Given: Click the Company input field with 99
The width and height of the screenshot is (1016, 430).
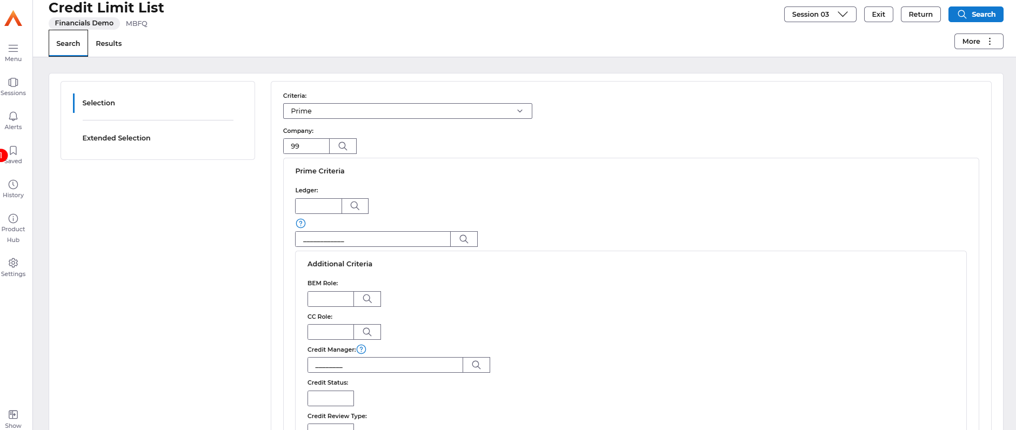Looking at the screenshot, I should coord(306,146).
